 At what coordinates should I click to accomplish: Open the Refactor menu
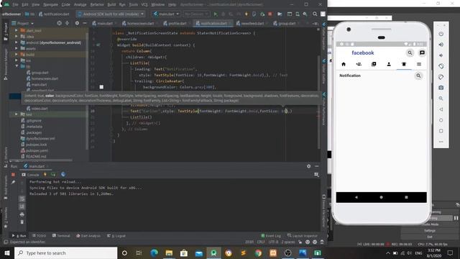coord(97,5)
